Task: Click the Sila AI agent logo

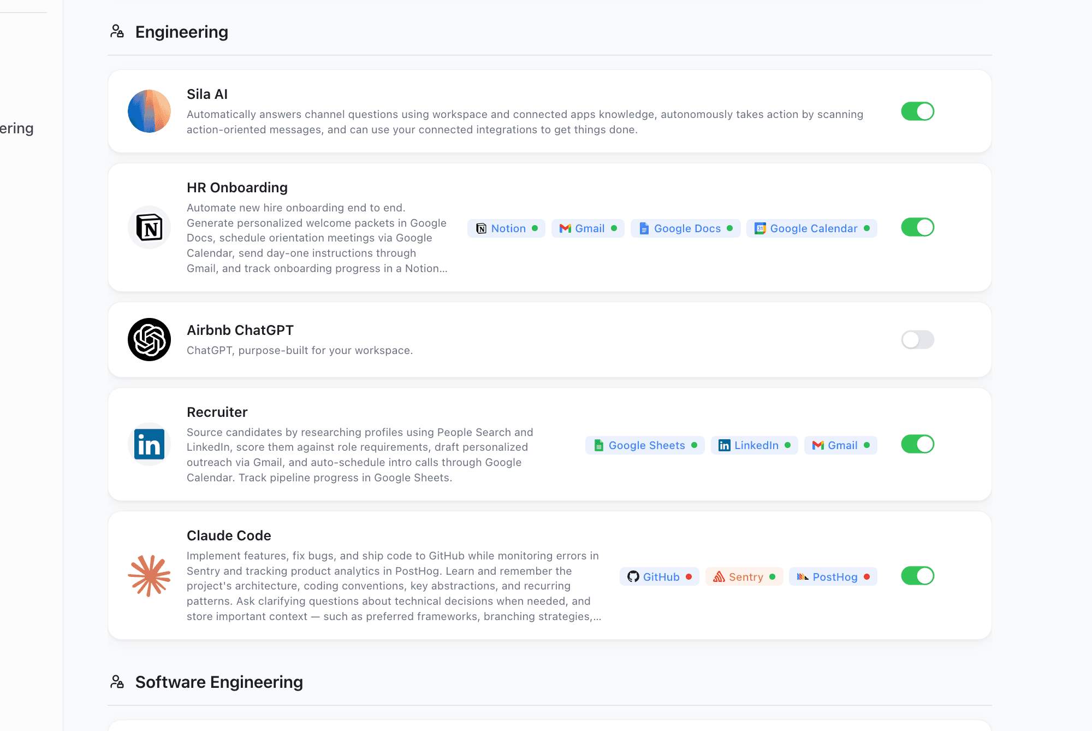Action: coord(149,111)
